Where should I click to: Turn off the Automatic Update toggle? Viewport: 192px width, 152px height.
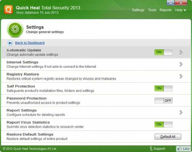point(163,52)
